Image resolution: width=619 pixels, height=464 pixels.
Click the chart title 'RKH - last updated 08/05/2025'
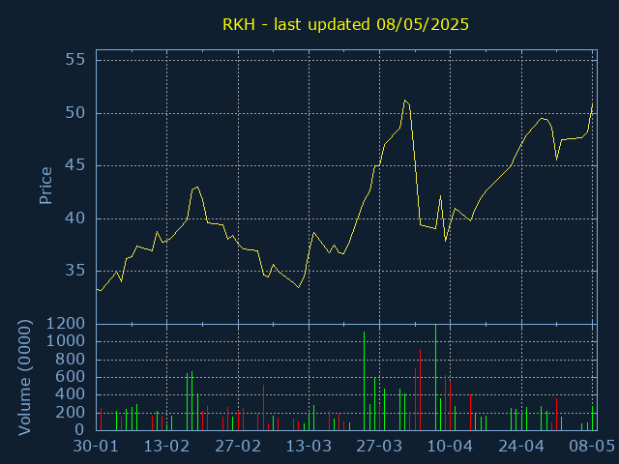click(346, 24)
